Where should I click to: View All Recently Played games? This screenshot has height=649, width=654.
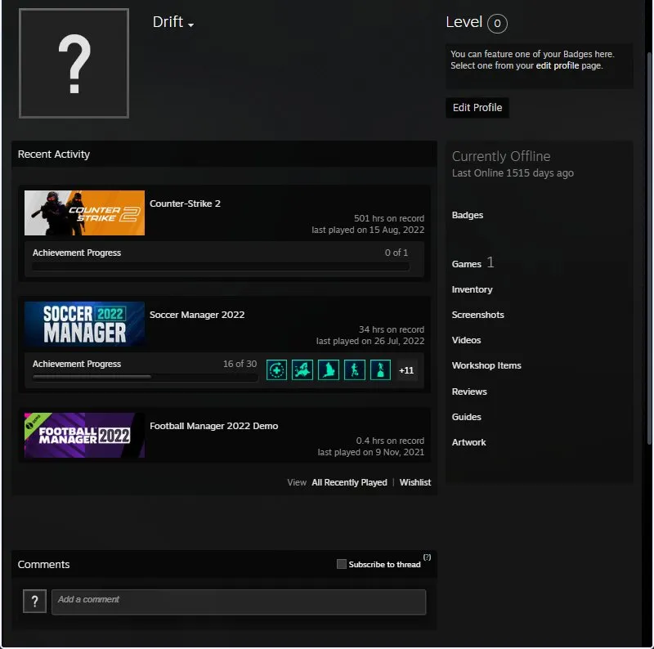[x=349, y=482]
